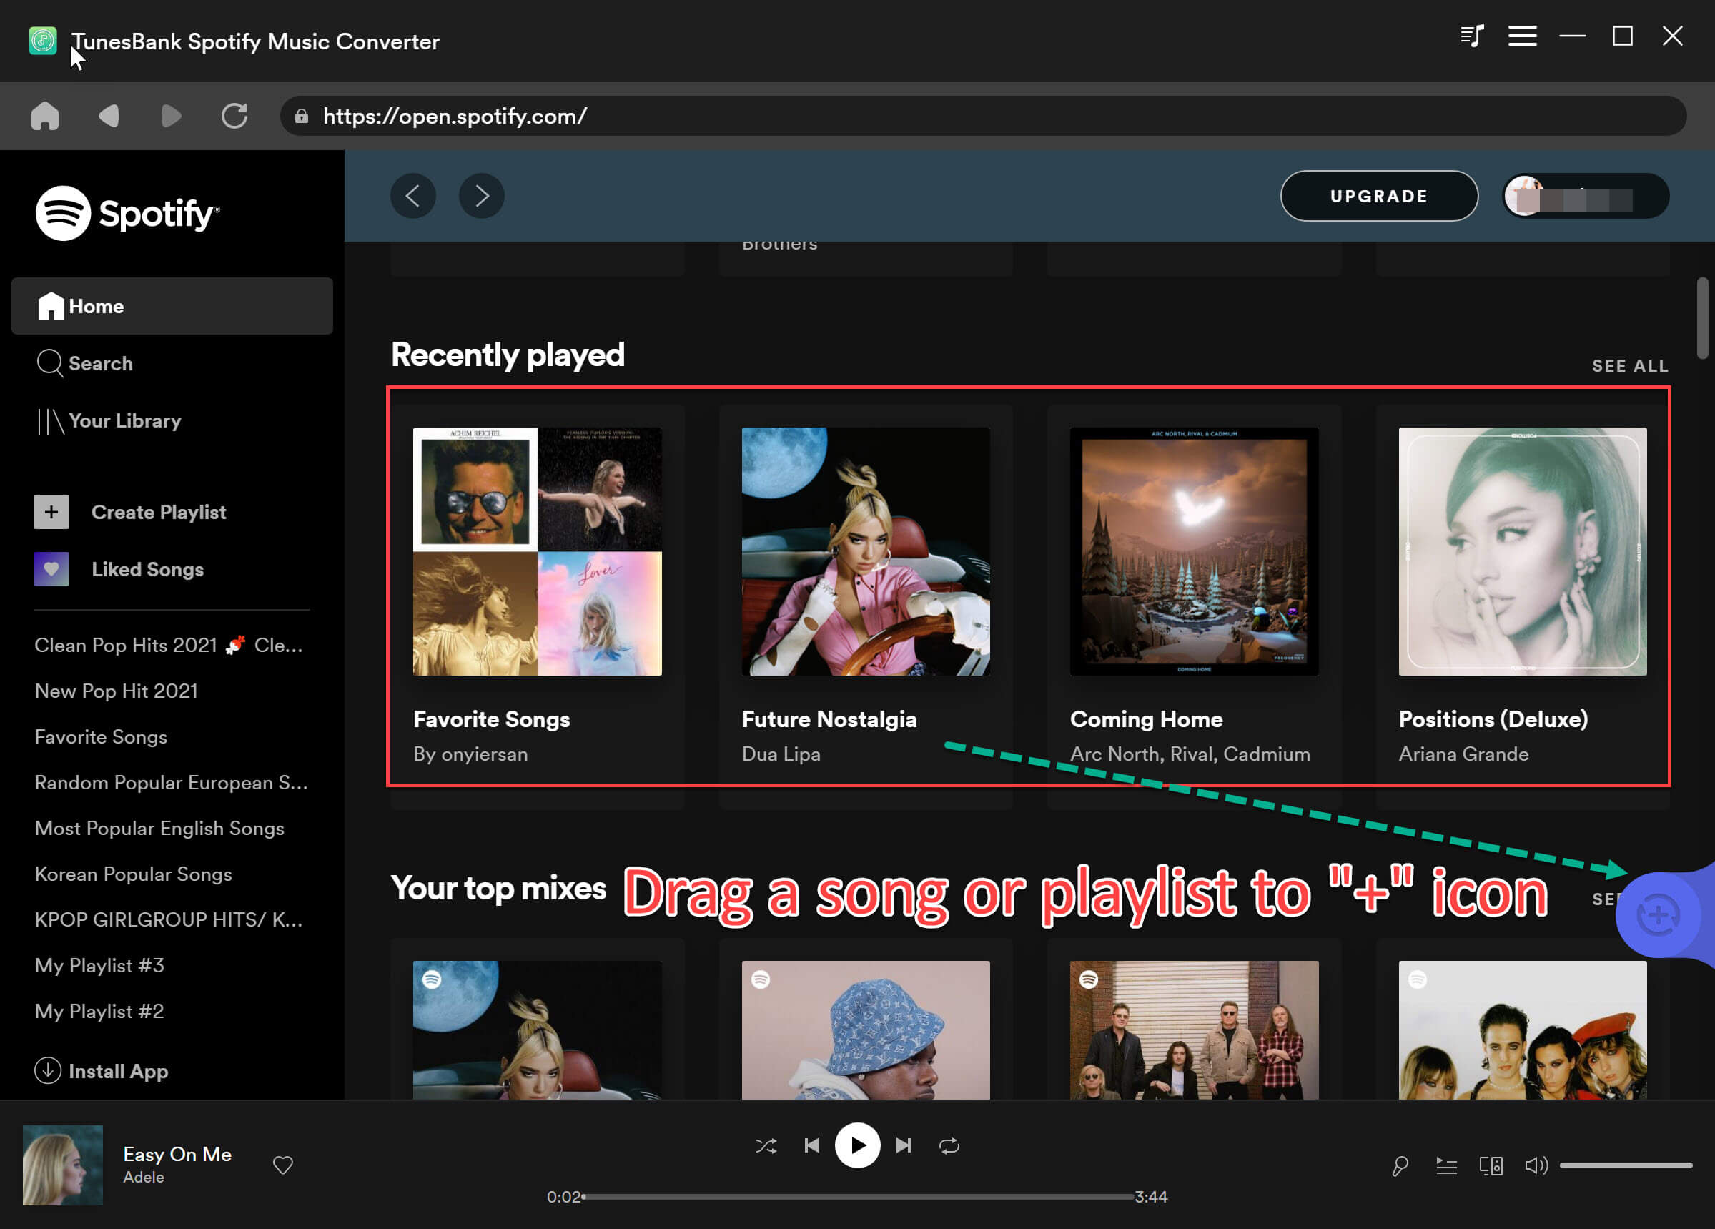The width and height of the screenshot is (1715, 1229).
Task: Toggle repeat mode
Action: click(x=951, y=1145)
